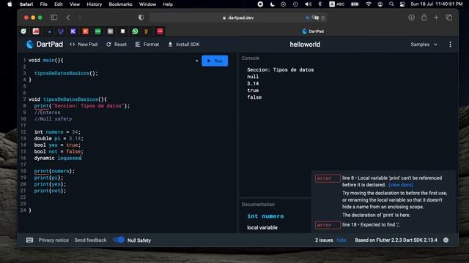
Task: Open the Window menu
Action: pyautogui.click(x=147, y=4)
